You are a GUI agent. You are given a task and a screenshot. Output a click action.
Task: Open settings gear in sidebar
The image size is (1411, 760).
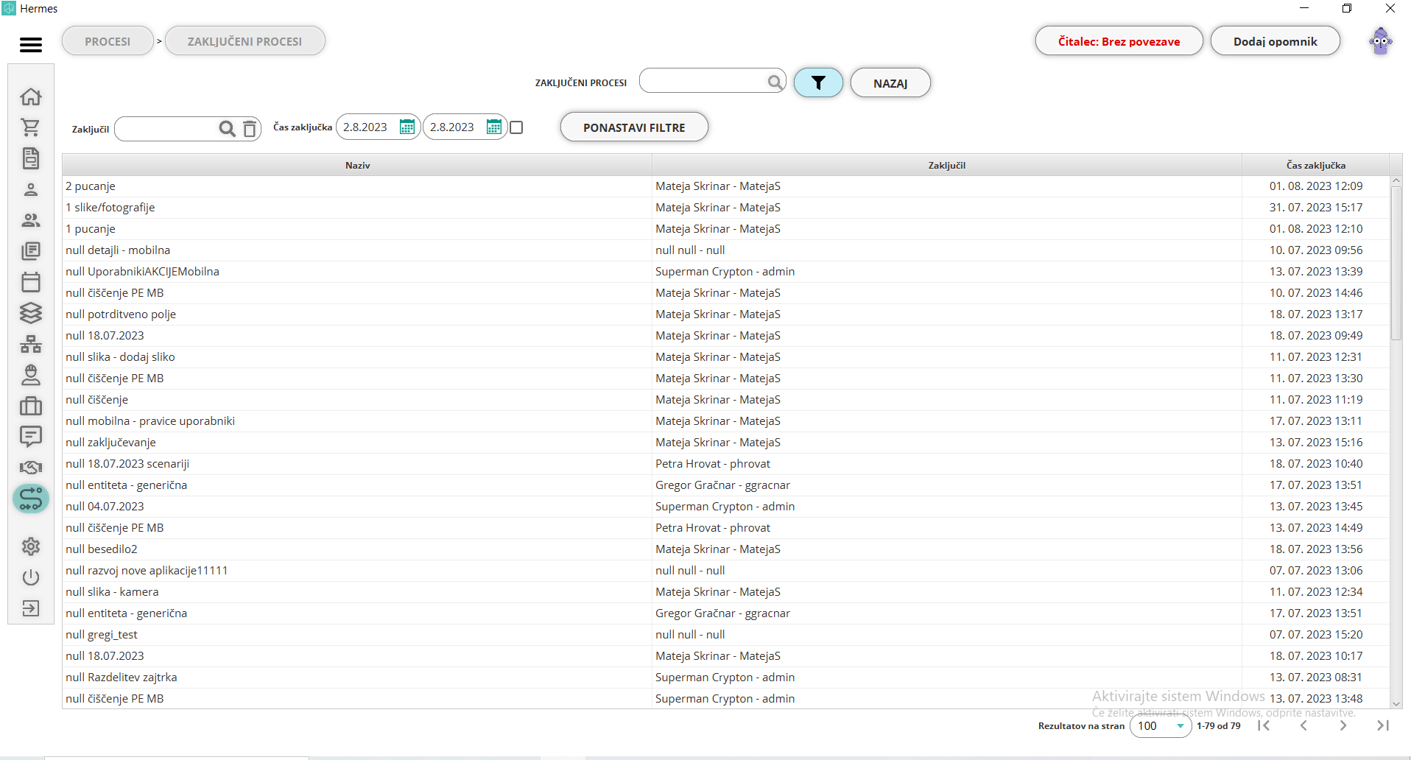(x=31, y=546)
